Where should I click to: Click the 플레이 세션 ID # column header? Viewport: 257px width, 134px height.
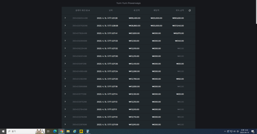83,11
